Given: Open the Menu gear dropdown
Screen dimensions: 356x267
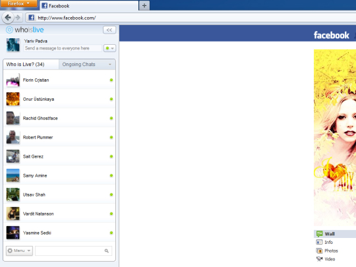Looking at the screenshot, I should tap(19, 251).
